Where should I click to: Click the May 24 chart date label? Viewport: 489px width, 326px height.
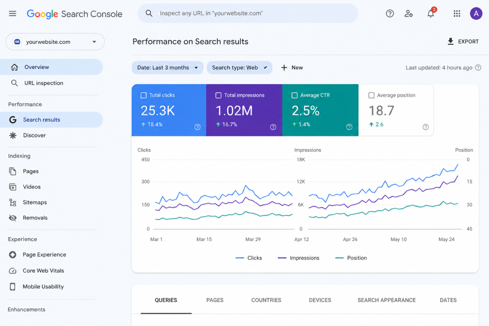[446, 239]
